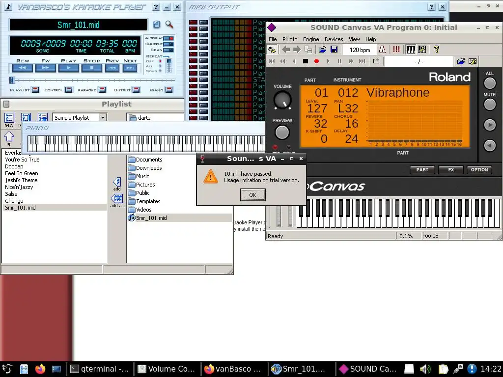Open the PlugIn menu in SOUND Canvas VA
This screenshot has width=503, height=377.
coord(290,39)
